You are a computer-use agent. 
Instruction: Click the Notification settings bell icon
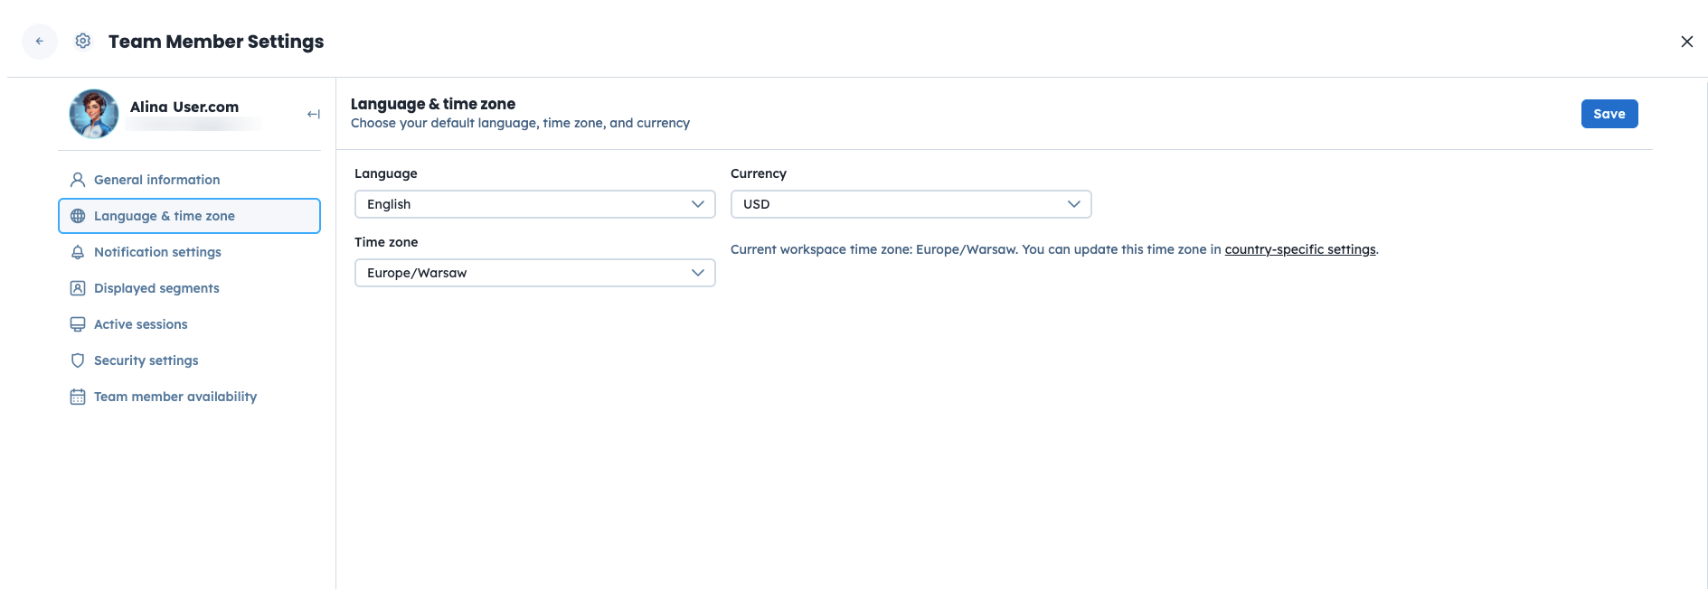[78, 252]
